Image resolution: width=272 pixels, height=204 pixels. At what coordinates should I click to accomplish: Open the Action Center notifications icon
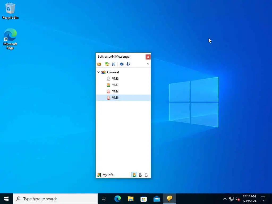click(x=263, y=199)
